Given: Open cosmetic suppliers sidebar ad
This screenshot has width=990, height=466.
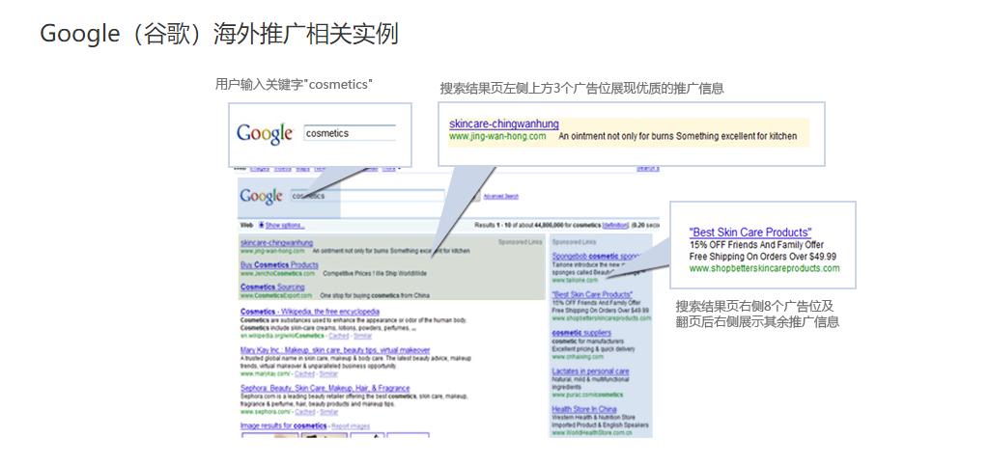Looking at the screenshot, I should click(x=581, y=333).
